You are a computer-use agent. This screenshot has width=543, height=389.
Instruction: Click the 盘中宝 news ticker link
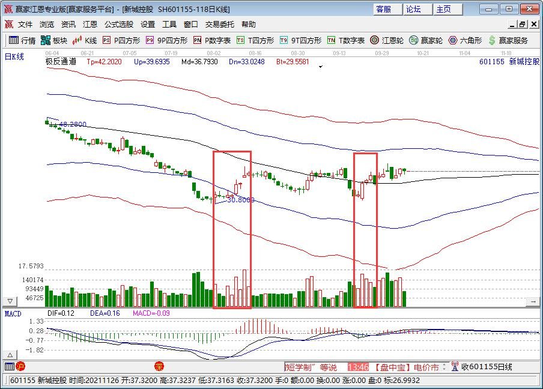[393, 367]
